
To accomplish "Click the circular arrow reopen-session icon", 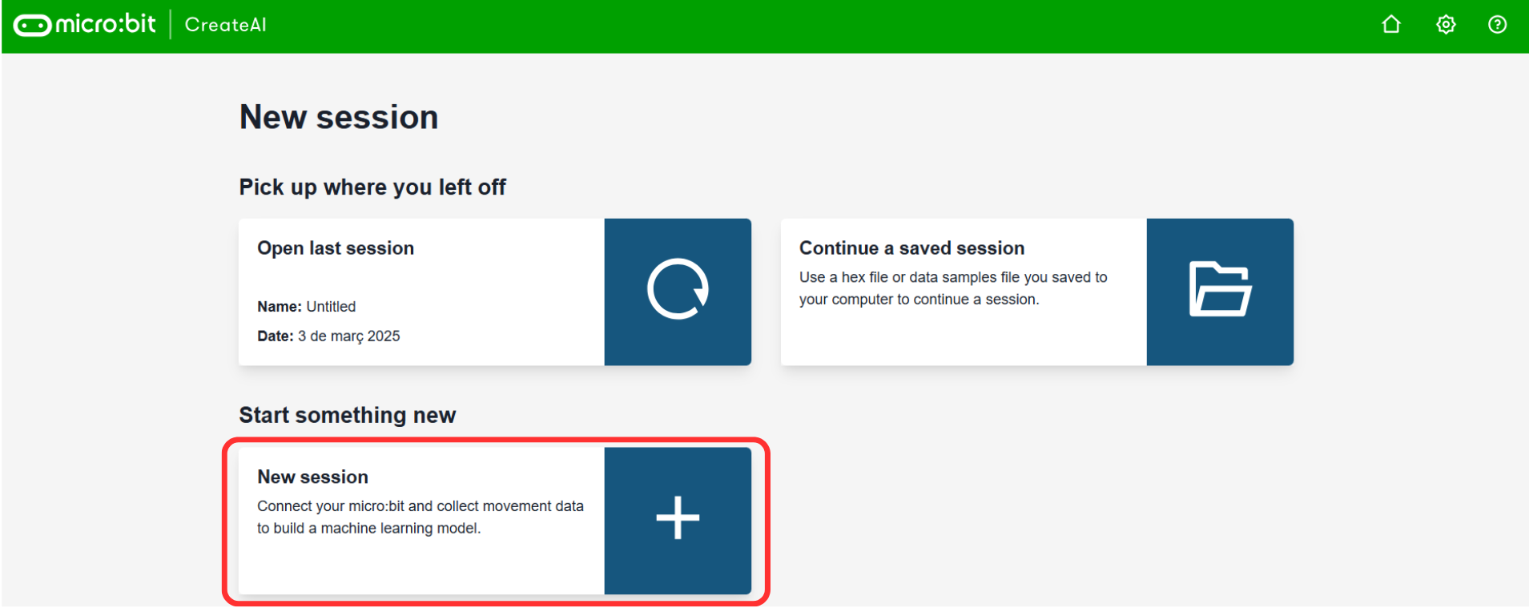I will (678, 290).
